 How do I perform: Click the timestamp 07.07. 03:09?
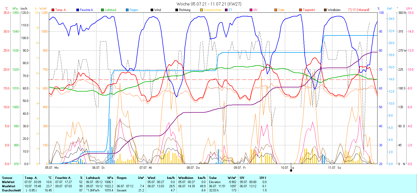(33, 182)
